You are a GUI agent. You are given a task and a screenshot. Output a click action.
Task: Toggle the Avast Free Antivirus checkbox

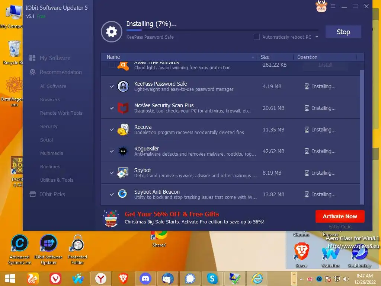point(112,65)
